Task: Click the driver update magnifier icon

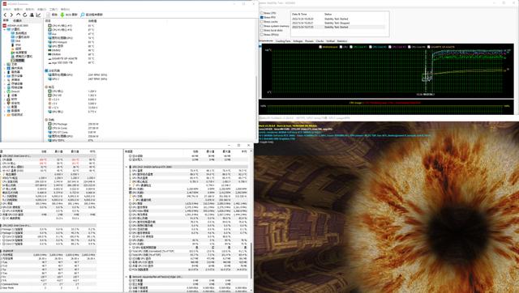Action: point(83,15)
